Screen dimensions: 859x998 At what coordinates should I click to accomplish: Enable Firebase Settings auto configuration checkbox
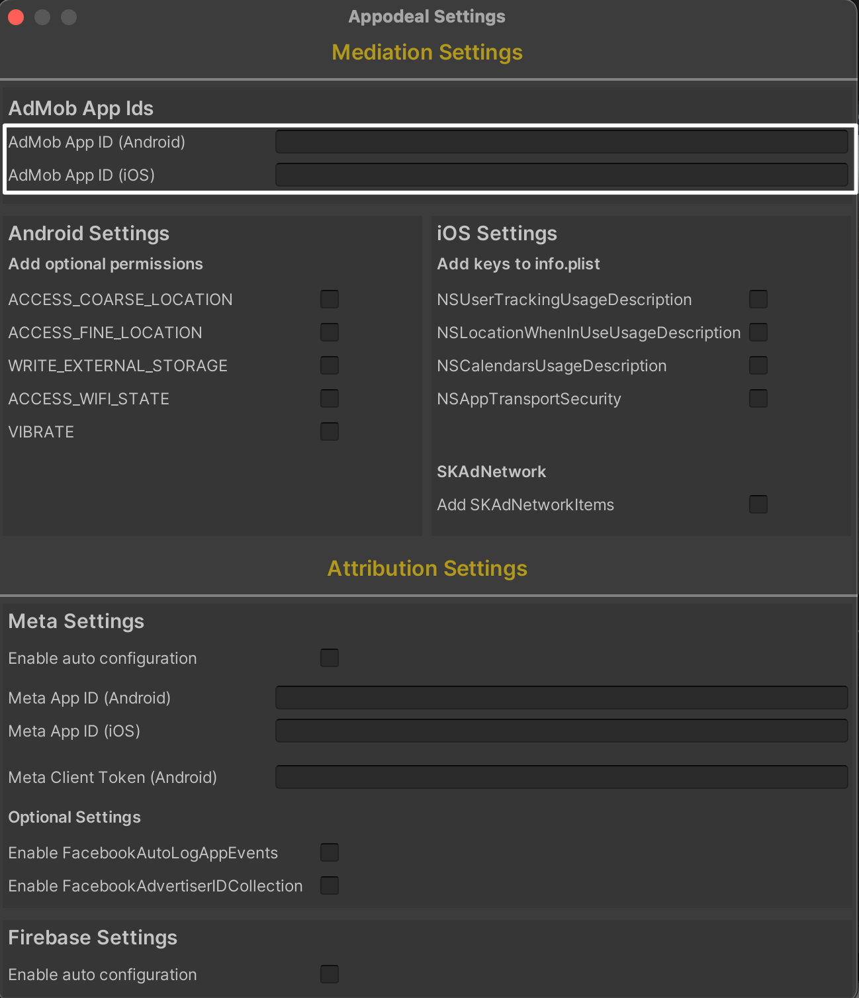(x=330, y=974)
